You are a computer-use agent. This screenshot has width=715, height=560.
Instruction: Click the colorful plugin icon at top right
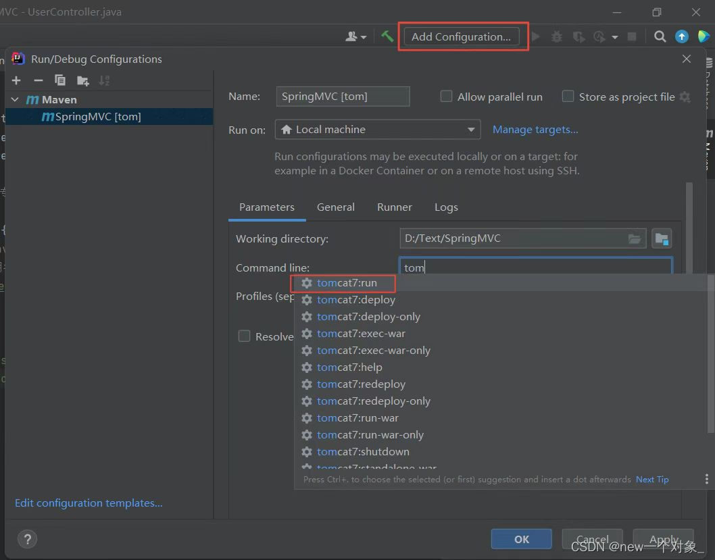click(x=703, y=36)
